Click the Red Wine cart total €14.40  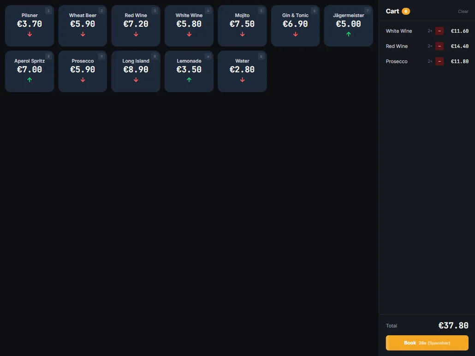click(459, 46)
